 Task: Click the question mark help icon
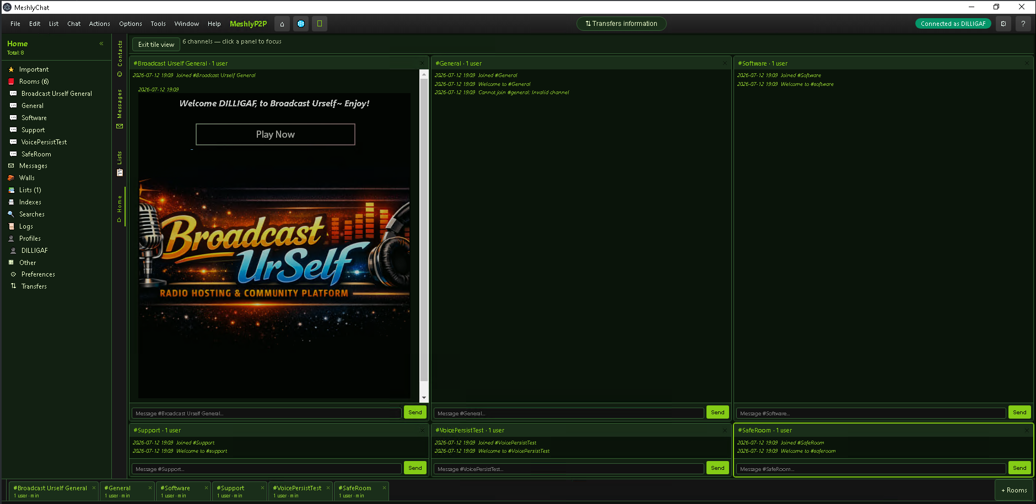[x=1023, y=24]
